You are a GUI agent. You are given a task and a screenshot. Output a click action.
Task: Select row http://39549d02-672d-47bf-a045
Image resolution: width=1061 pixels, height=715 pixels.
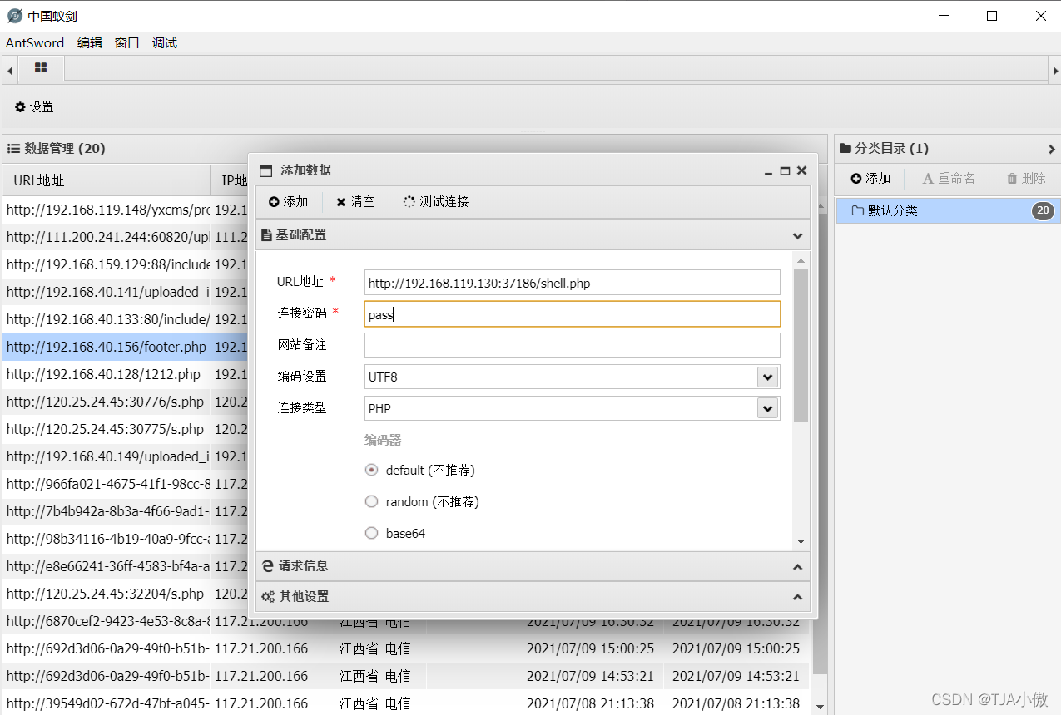coord(406,703)
